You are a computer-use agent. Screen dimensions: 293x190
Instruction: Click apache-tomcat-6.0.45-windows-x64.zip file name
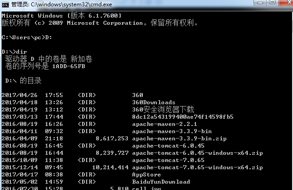(197, 153)
